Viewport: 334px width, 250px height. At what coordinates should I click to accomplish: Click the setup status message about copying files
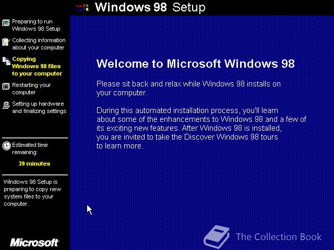click(x=32, y=193)
